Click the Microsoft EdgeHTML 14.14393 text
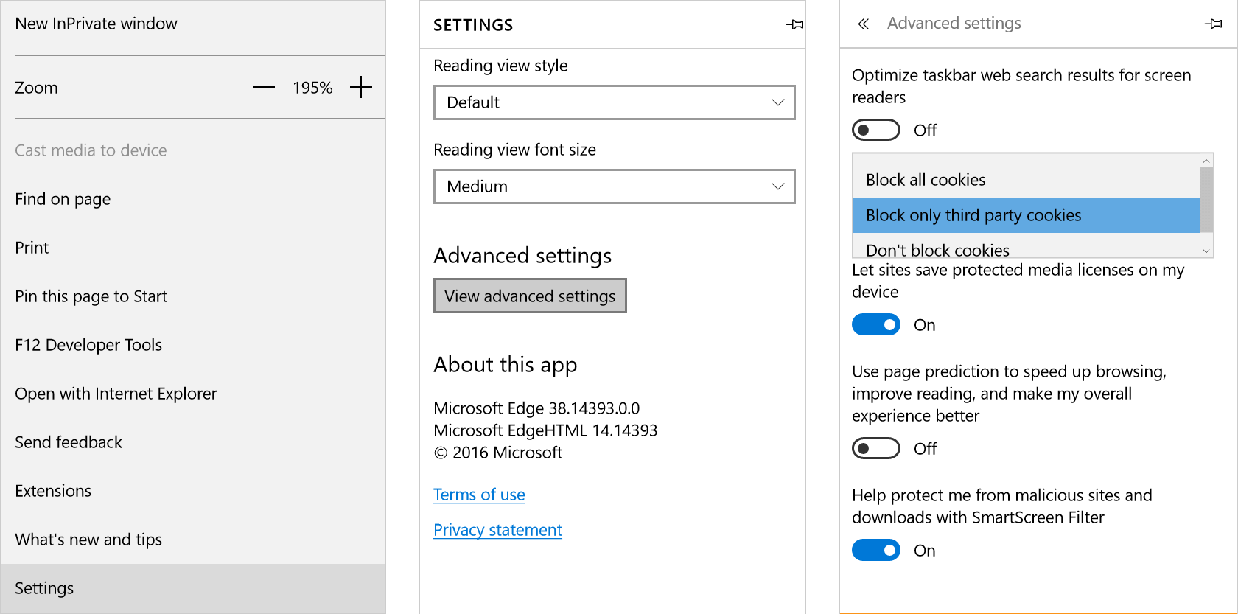This screenshot has width=1238, height=614. (x=545, y=430)
